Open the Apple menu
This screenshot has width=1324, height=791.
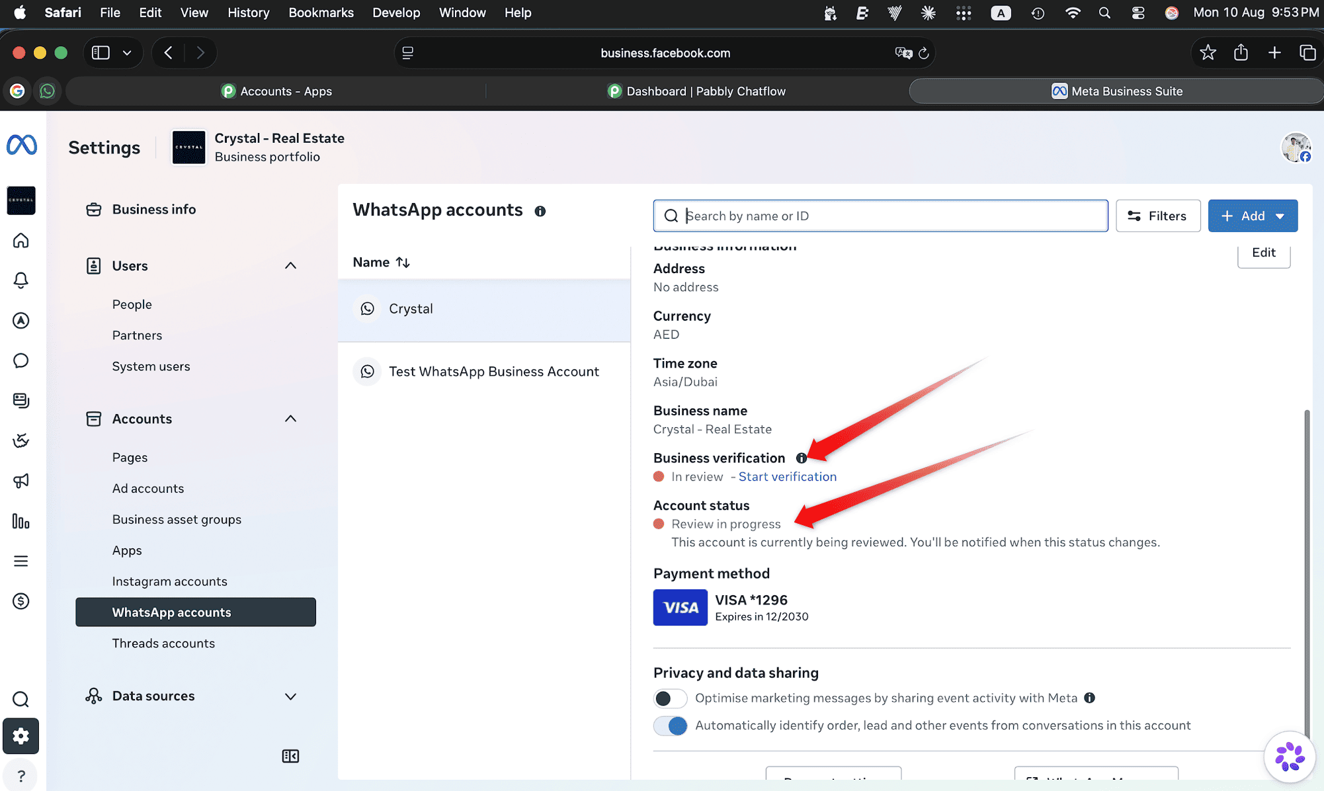tap(20, 13)
